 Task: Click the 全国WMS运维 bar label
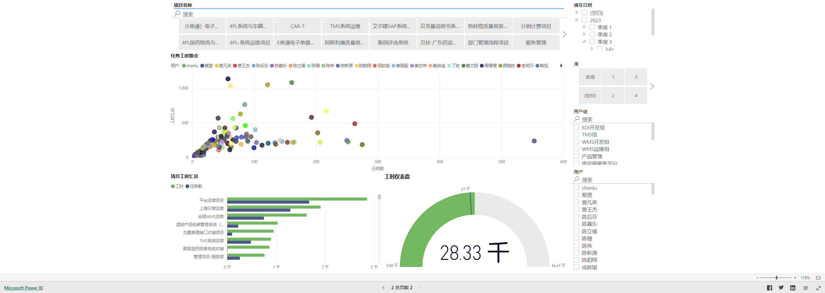coord(211,216)
